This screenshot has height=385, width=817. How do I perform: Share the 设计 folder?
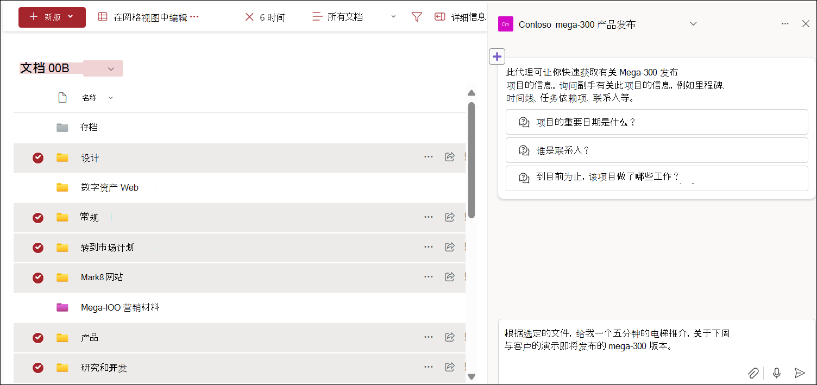coord(450,157)
